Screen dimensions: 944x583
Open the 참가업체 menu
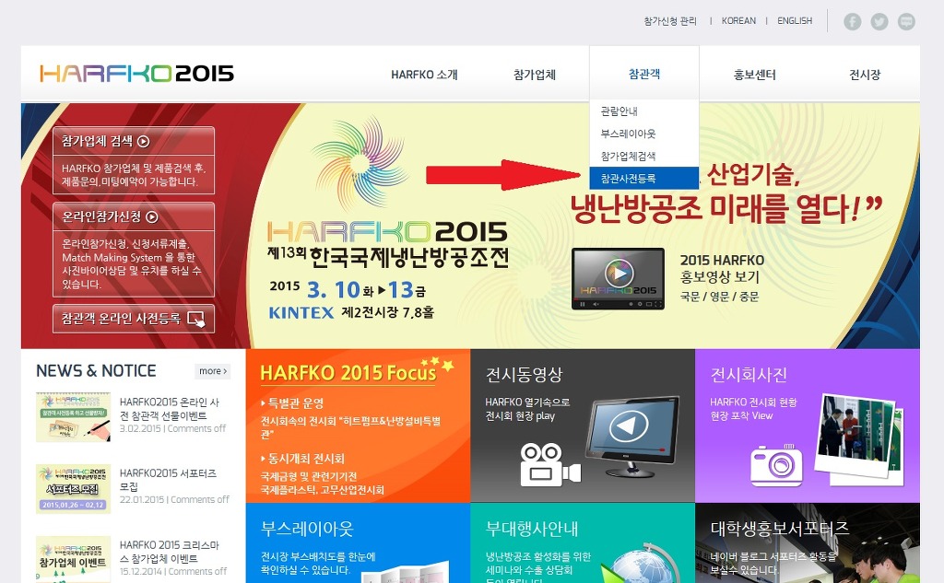pyautogui.click(x=535, y=75)
